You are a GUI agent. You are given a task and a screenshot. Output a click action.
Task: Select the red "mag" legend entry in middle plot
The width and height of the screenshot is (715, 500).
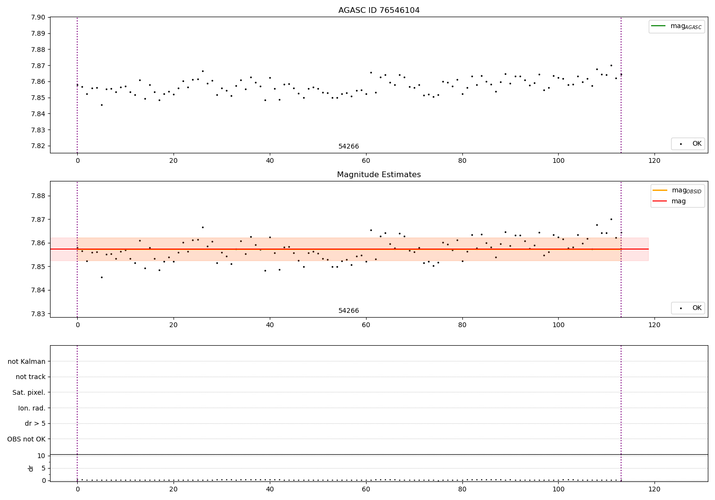tap(670, 201)
